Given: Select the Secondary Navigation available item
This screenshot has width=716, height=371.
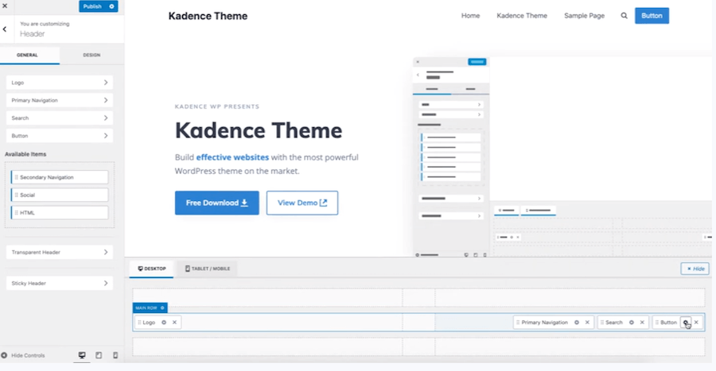Looking at the screenshot, I should pyautogui.click(x=60, y=177).
